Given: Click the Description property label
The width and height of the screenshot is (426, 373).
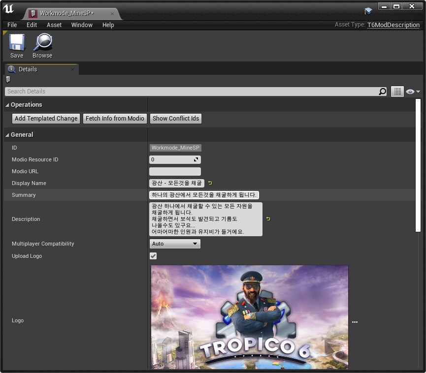Looking at the screenshot, I should point(26,219).
